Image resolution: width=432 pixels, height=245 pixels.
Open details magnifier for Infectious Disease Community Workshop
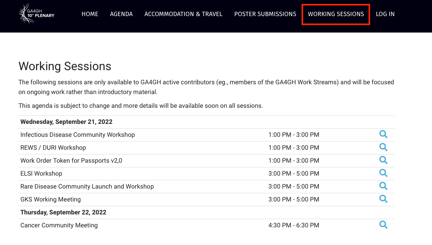(x=383, y=134)
